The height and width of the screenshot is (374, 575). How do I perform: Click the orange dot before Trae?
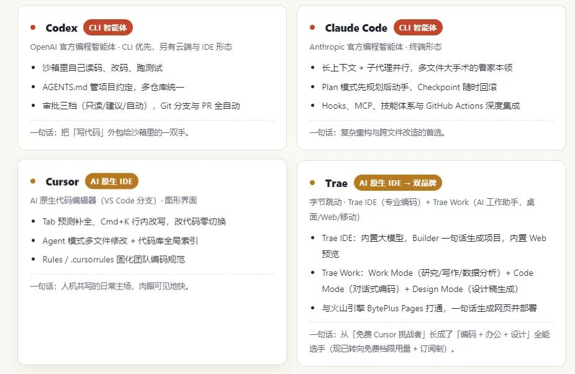pyautogui.click(x=312, y=183)
